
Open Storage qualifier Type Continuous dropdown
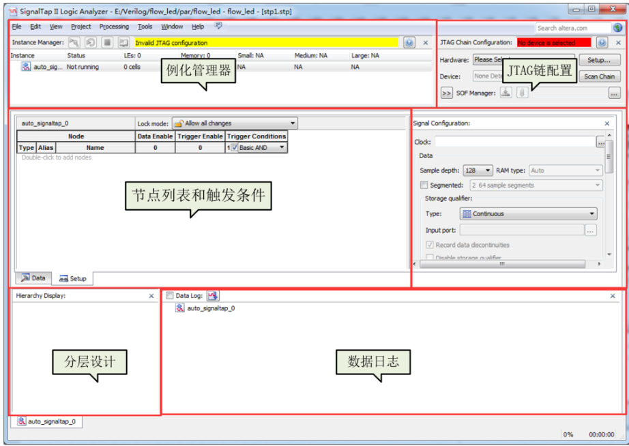click(x=528, y=213)
